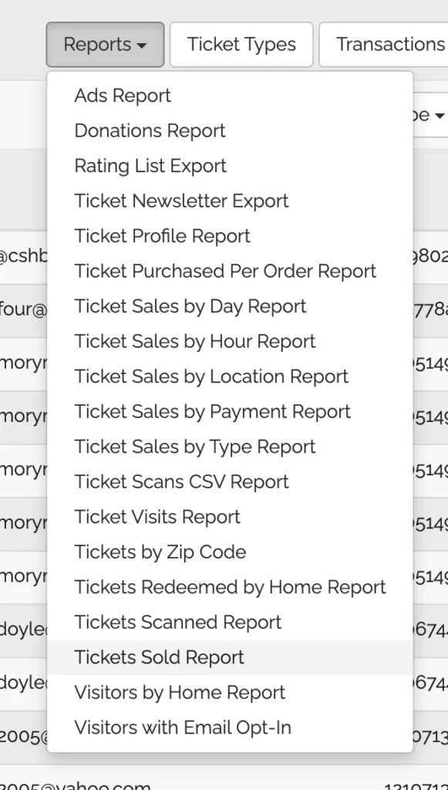
Task: Select Rating List Export
Action: tap(230, 166)
